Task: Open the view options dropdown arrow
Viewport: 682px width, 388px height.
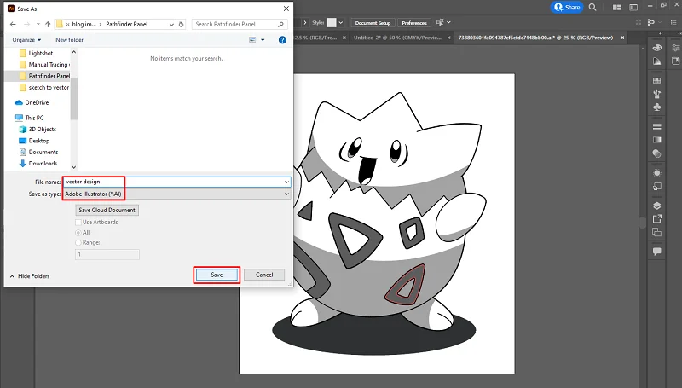Action: (263, 40)
